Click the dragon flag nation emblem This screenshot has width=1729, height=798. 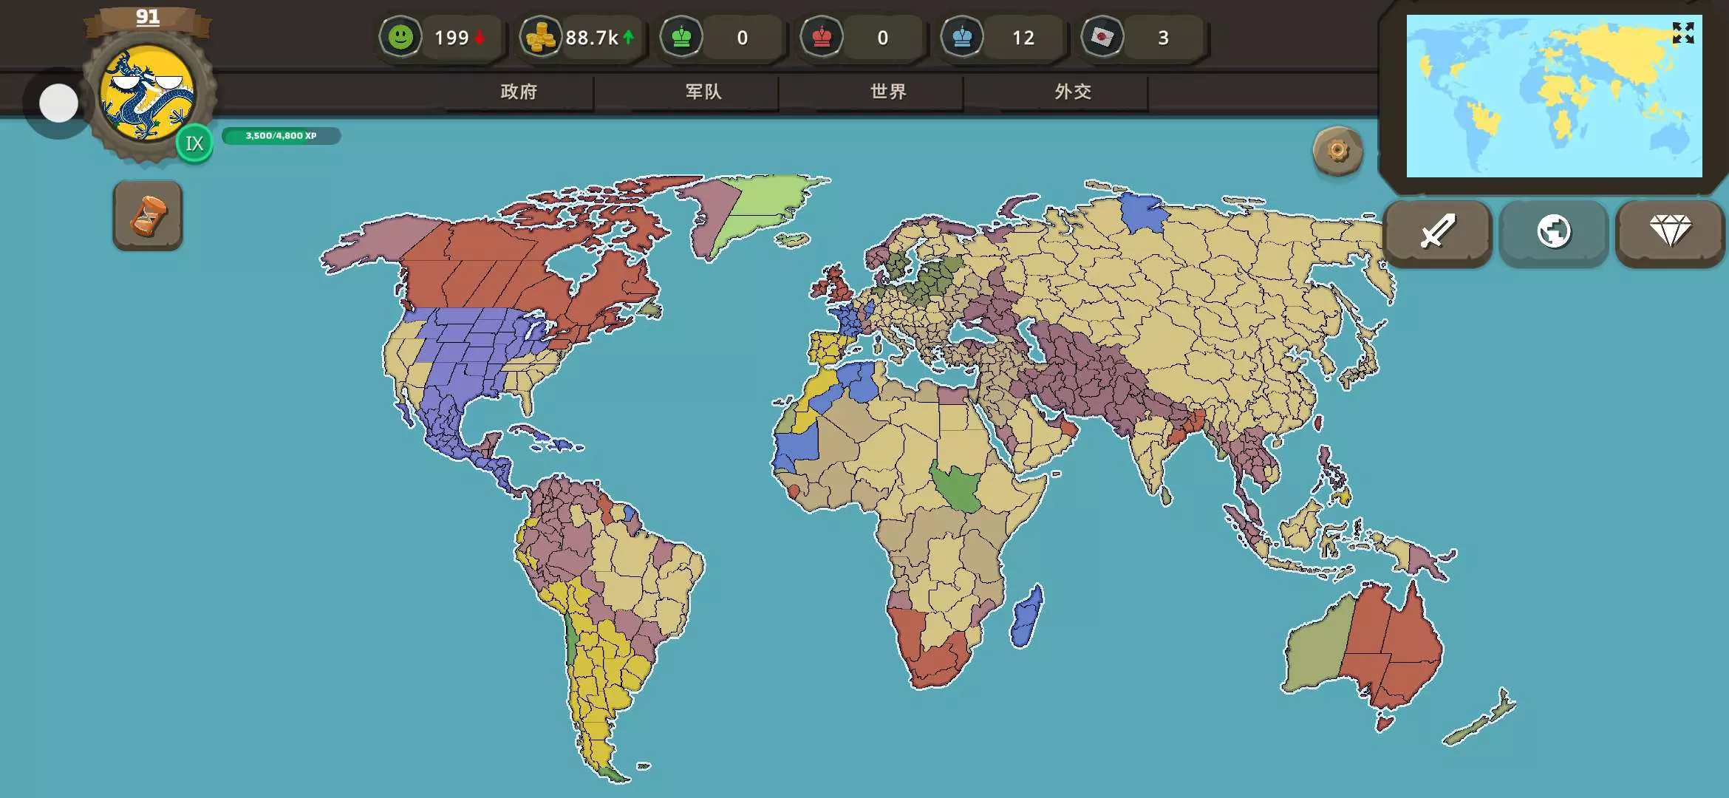click(x=148, y=94)
